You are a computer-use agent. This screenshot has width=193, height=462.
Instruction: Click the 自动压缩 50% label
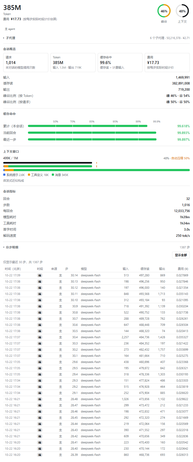[x=180, y=158]
